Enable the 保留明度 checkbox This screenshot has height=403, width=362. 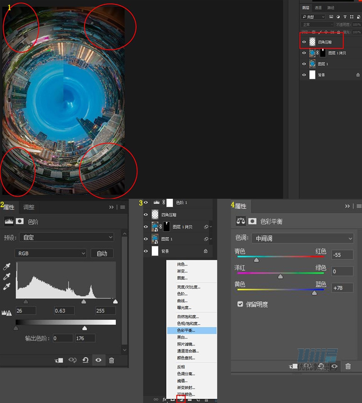[x=240, y=304]
